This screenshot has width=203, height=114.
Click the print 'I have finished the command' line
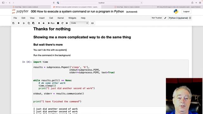57,101
